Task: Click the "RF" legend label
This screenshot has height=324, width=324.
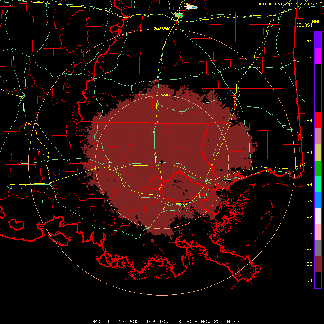Action: (309, 40)
